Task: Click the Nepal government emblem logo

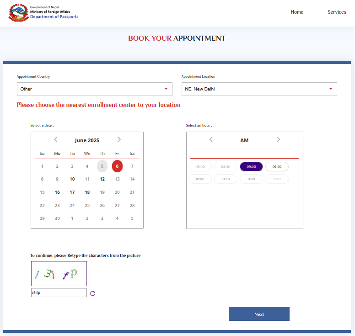Action: [18, 12]
